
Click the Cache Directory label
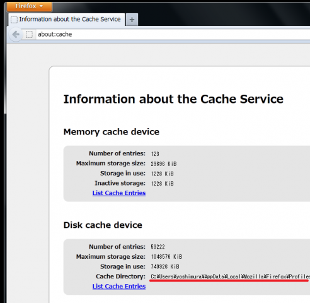120,276
